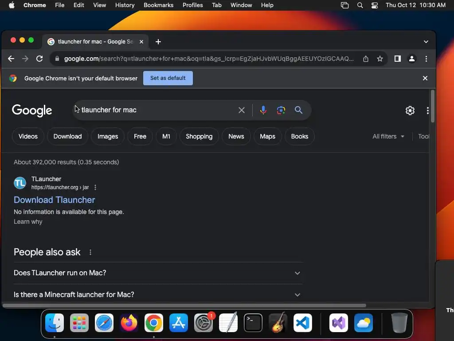Launch Firefox from the Dock
The width and height of the screenshot is (454, 341).
(x=129, y=323)
